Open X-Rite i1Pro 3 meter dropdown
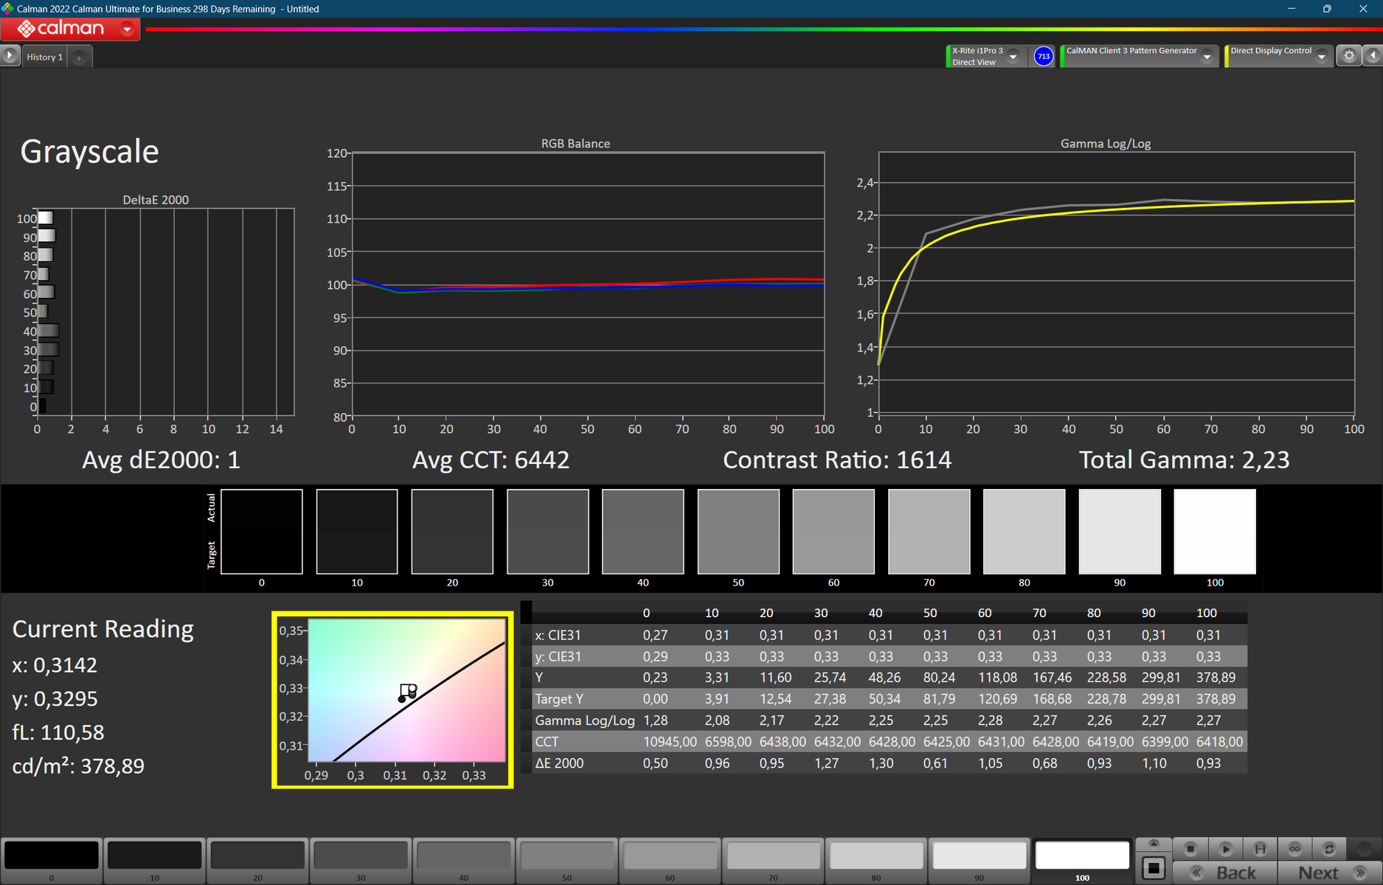This screenshot has height=885, width=1383. 1013,57
